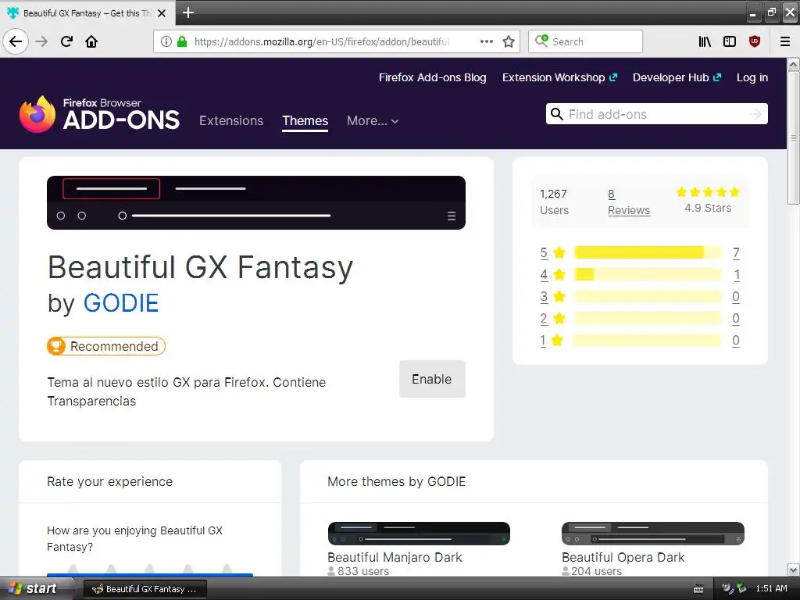Open the uBlock Origin shield icon
This screenshot has height=600, width=800.
[x=755, y=41]
